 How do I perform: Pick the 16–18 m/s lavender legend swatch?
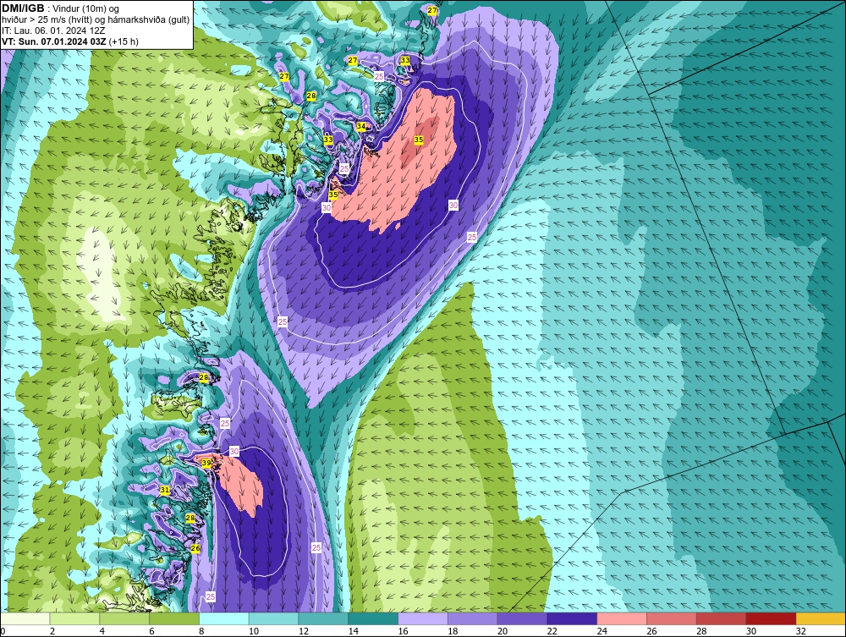423,618
